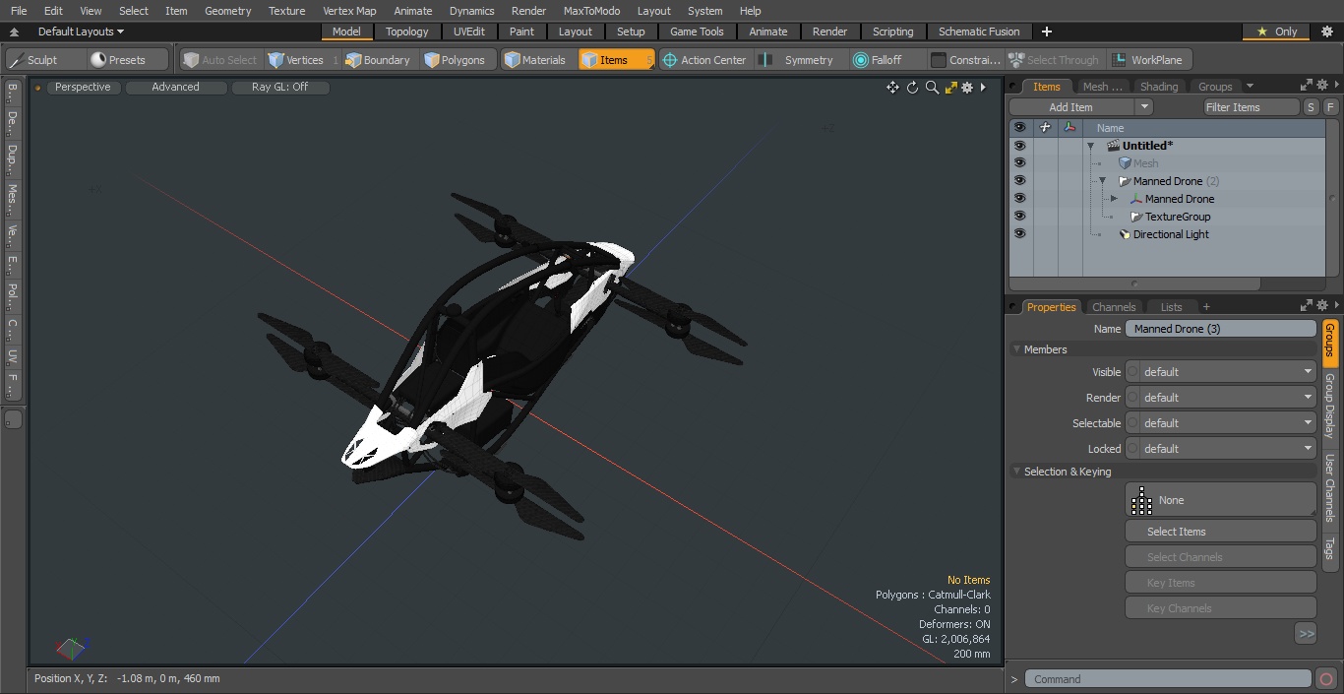Open the WorkPlane options
1344x694 pixels.
point(1148,60)
